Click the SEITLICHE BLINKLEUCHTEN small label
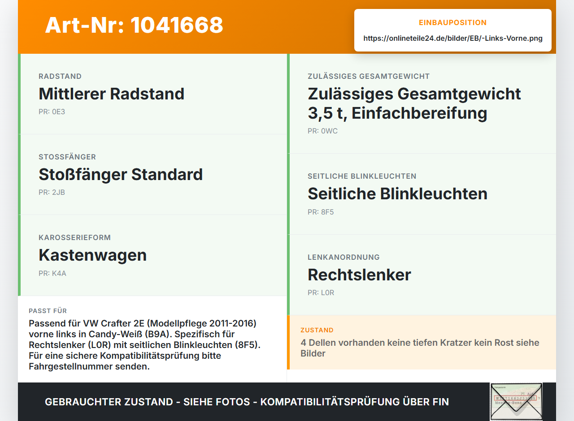Viewport: 574px width, 421px height. click(x=362, y=176)
